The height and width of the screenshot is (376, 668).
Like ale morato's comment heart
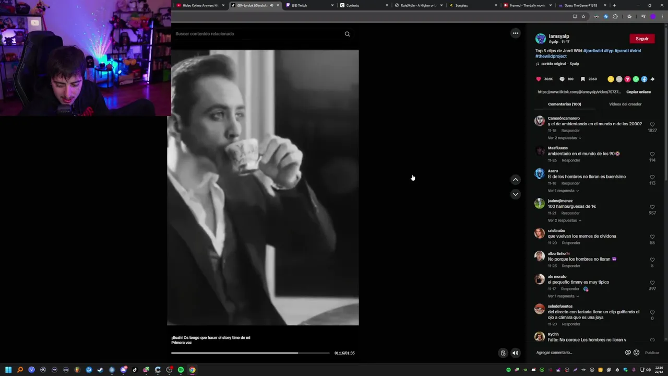(x=652, y=283)
